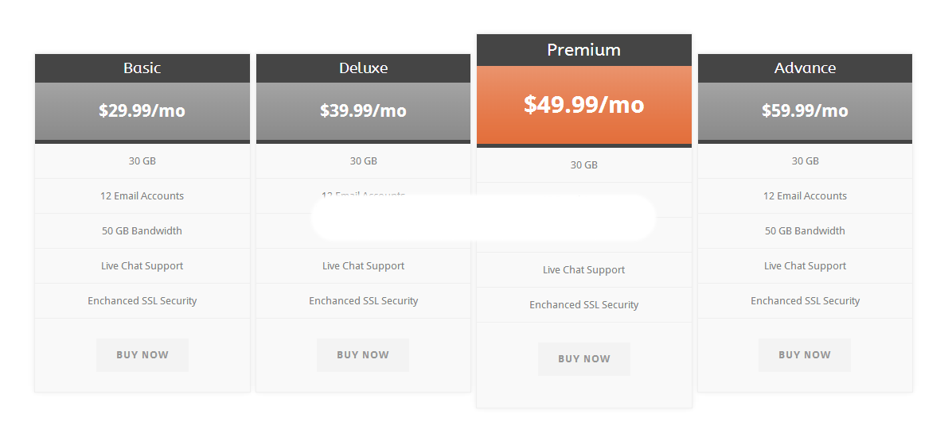Hit Buy Now for the Advance plan

[805, 355]
